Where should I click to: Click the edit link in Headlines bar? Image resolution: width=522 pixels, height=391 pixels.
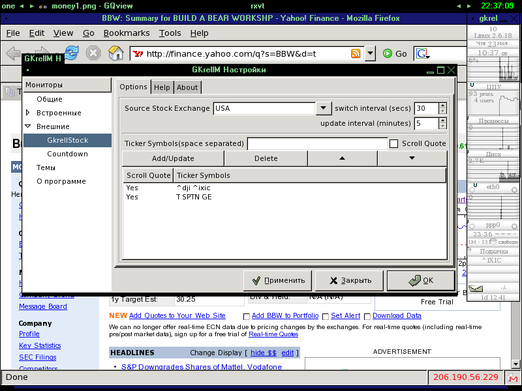click(x=288, y=353)
